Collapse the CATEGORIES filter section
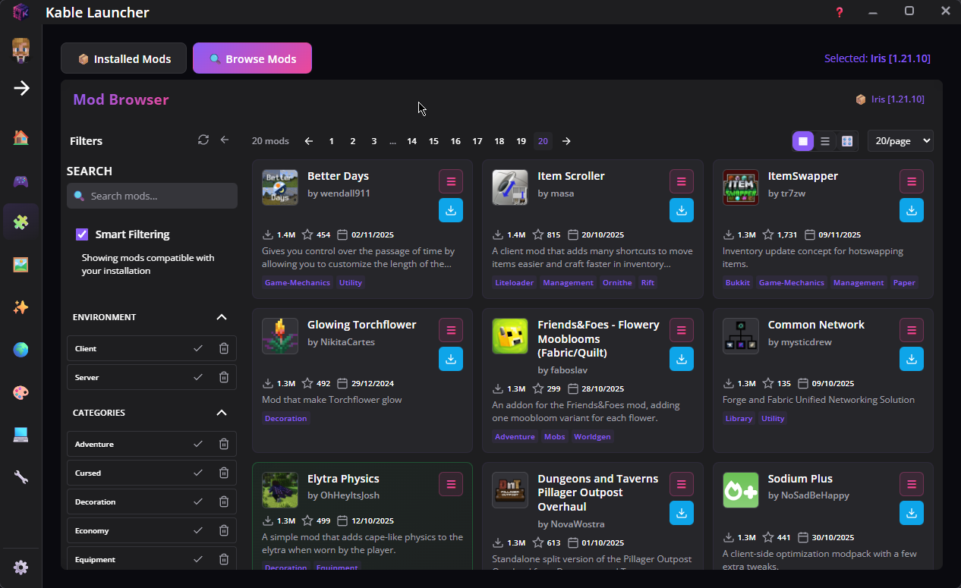 pyautogui.click(x=221, y=413)
